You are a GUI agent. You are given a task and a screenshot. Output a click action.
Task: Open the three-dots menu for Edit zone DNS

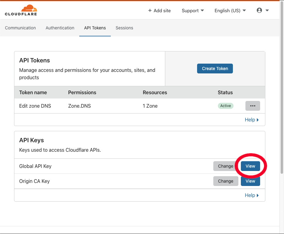[x=252, y=106]
